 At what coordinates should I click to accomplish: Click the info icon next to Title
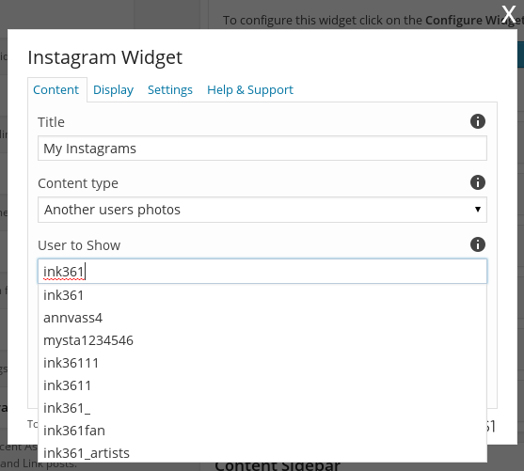point(478,121)
